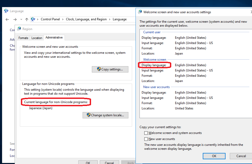
Task: Click the Language breadcrumb
Action: [120, 19]
